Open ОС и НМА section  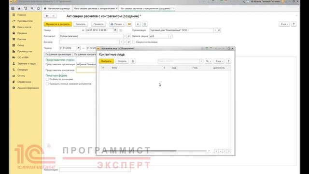tap(23, 58)
